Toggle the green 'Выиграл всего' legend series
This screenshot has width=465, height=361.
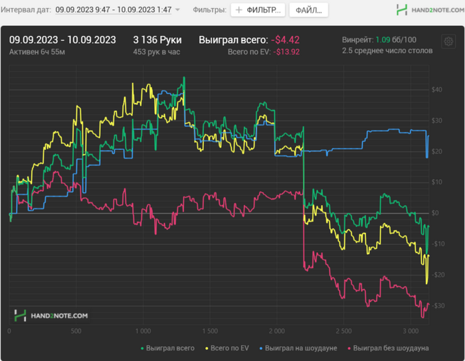(167, 348)
